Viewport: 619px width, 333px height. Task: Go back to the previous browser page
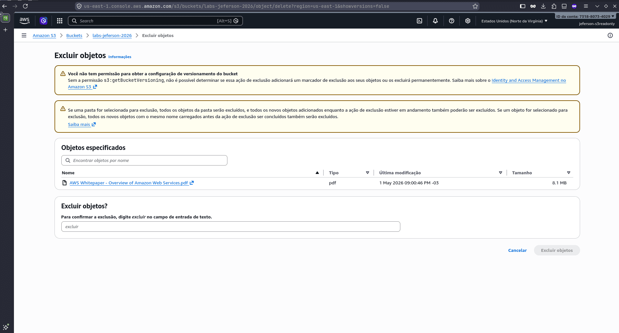(5, 6)
